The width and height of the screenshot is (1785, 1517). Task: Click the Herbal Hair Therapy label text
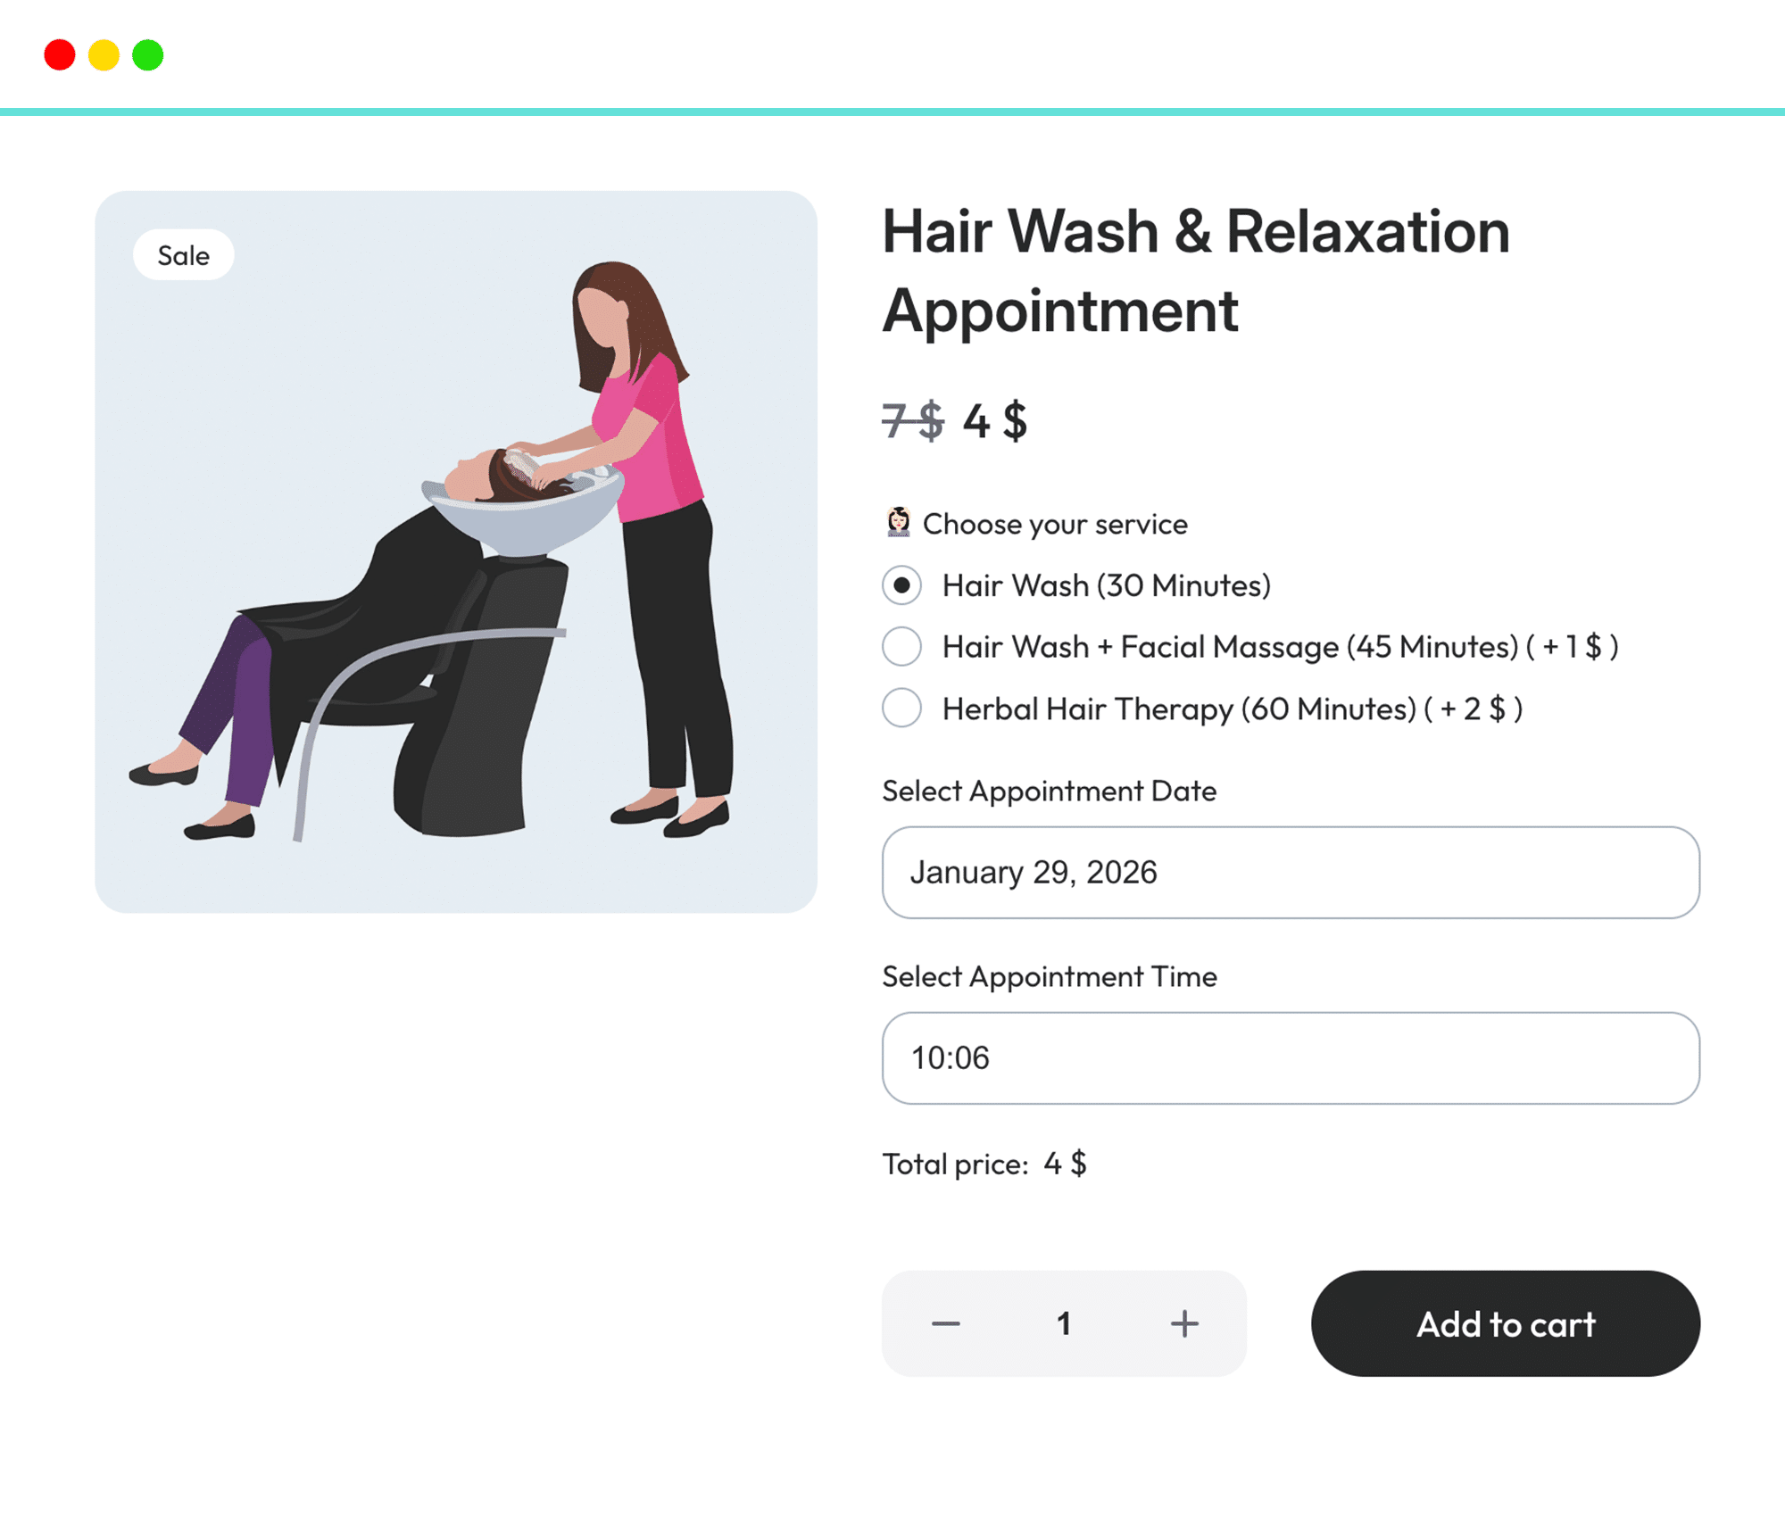pos(1233,709)
